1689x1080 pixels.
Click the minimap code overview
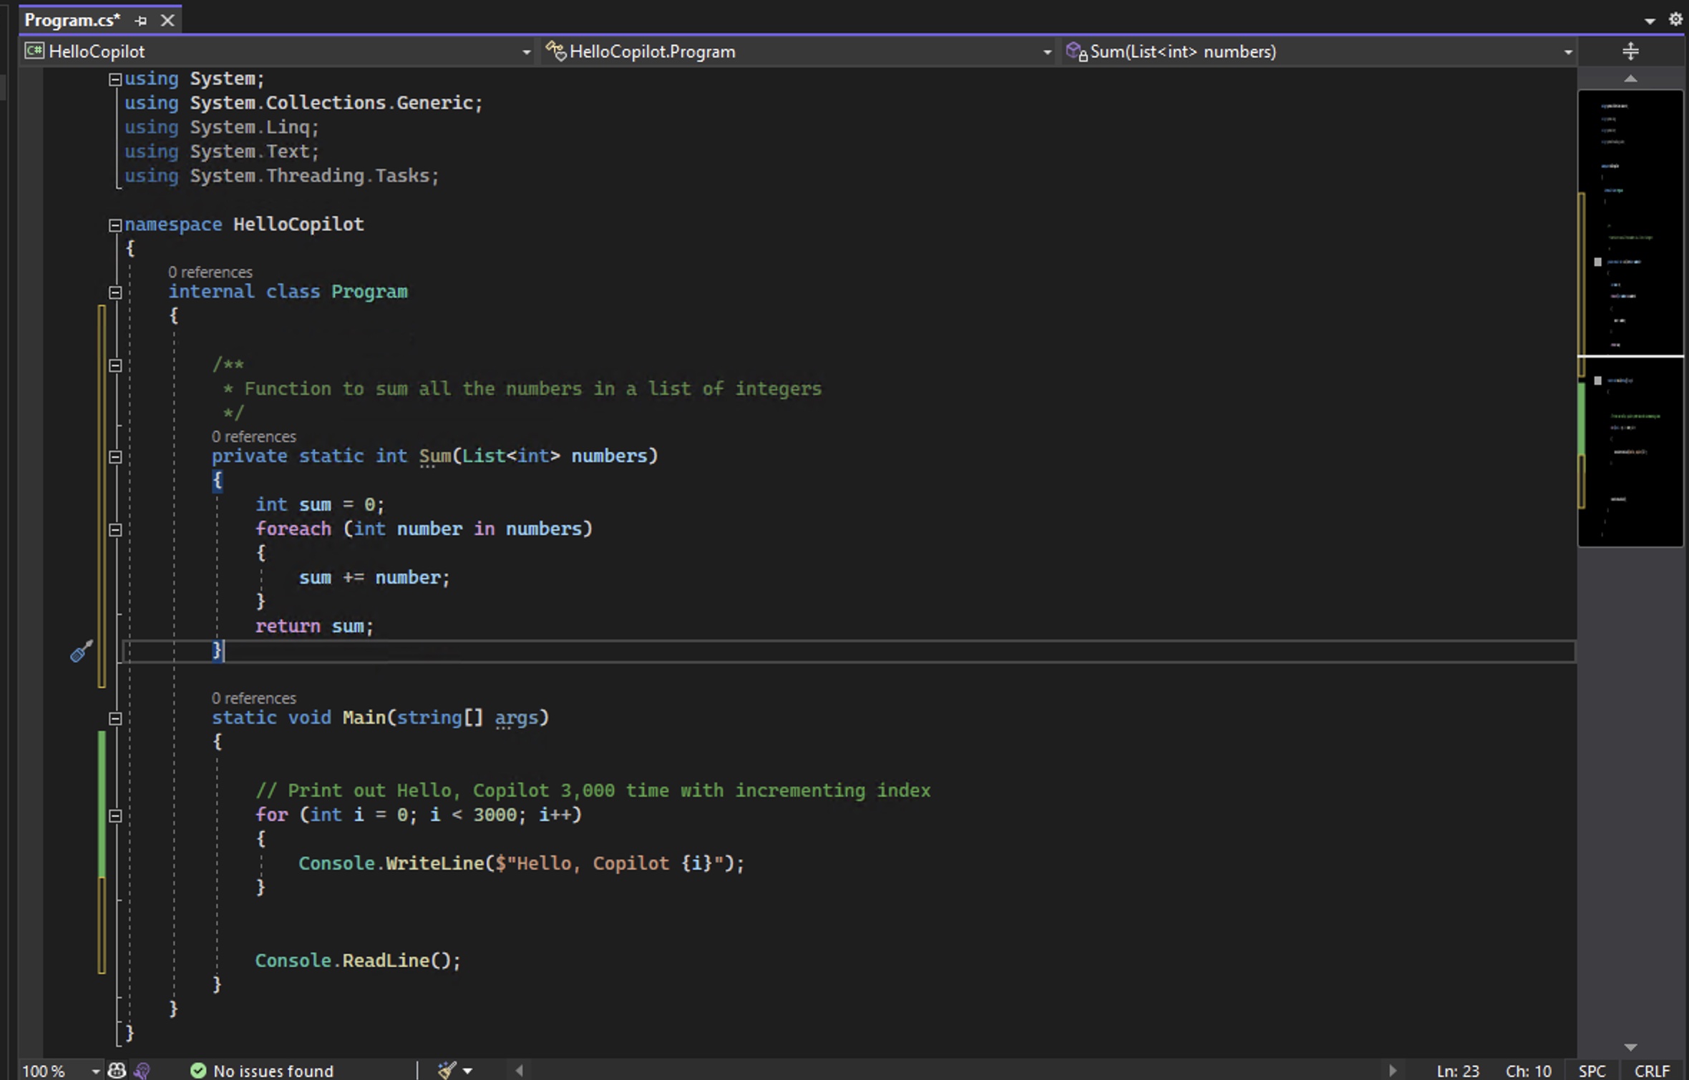tap(1630, 318)
